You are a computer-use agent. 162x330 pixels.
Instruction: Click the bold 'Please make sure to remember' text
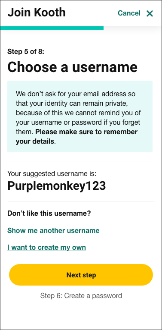(x=86, y=132)
